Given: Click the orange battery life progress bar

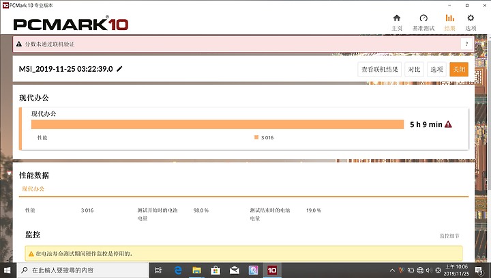Looking at the screenshot, I should (218, 124).
